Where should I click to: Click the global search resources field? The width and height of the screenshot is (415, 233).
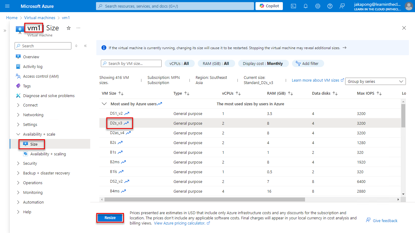pyautogui.click(x=175, y=6)
